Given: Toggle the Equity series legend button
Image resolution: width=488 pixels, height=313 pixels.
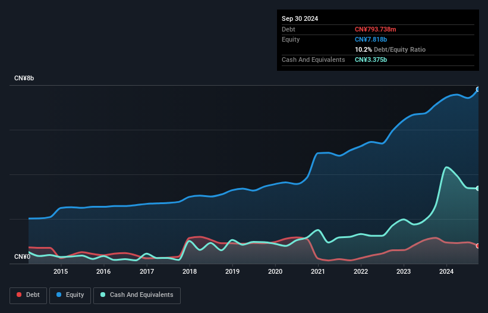Looking at the screenshot, I should (x=70, y=295).
